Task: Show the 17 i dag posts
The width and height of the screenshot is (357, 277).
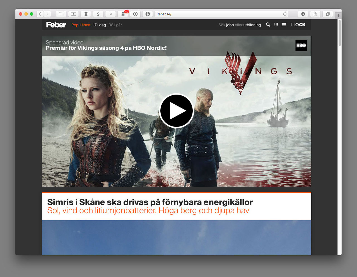Action: tap(99, 25)
